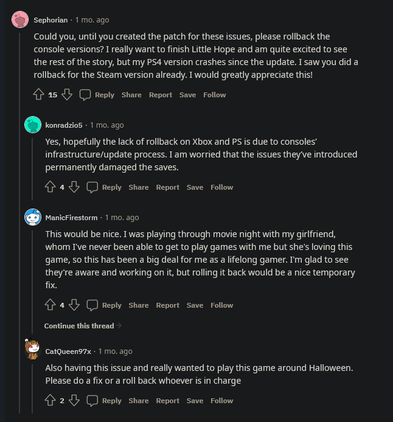
Task: Open konradzio5's teal avatar
Action: pyautogui.click(x=33, y=125)
